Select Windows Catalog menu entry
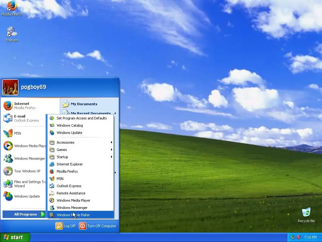This screenshot has height=242, width=322. (x=81, y=125)
